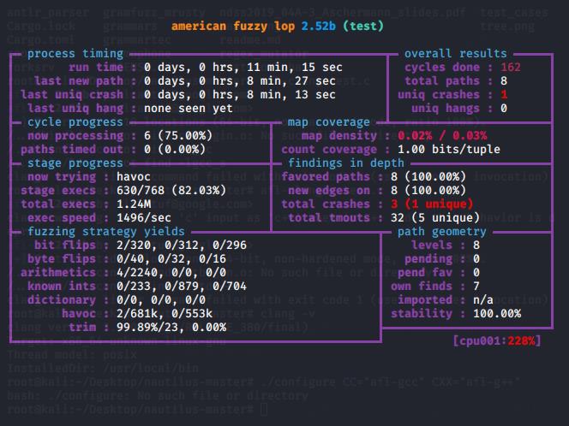Screen dimensions: 569x426
Task: Click the '(test)' banner name
Action: point(363,26)
